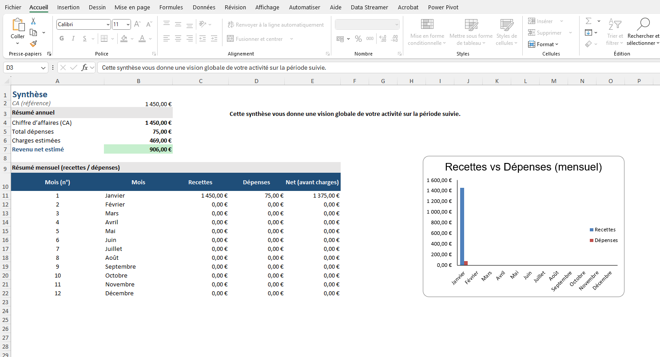Toggle italic with the I button
660x357 pixels.
coord(73,39)
